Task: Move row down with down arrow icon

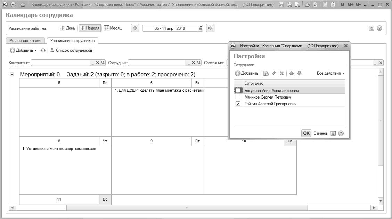Action: click(299, 74)
